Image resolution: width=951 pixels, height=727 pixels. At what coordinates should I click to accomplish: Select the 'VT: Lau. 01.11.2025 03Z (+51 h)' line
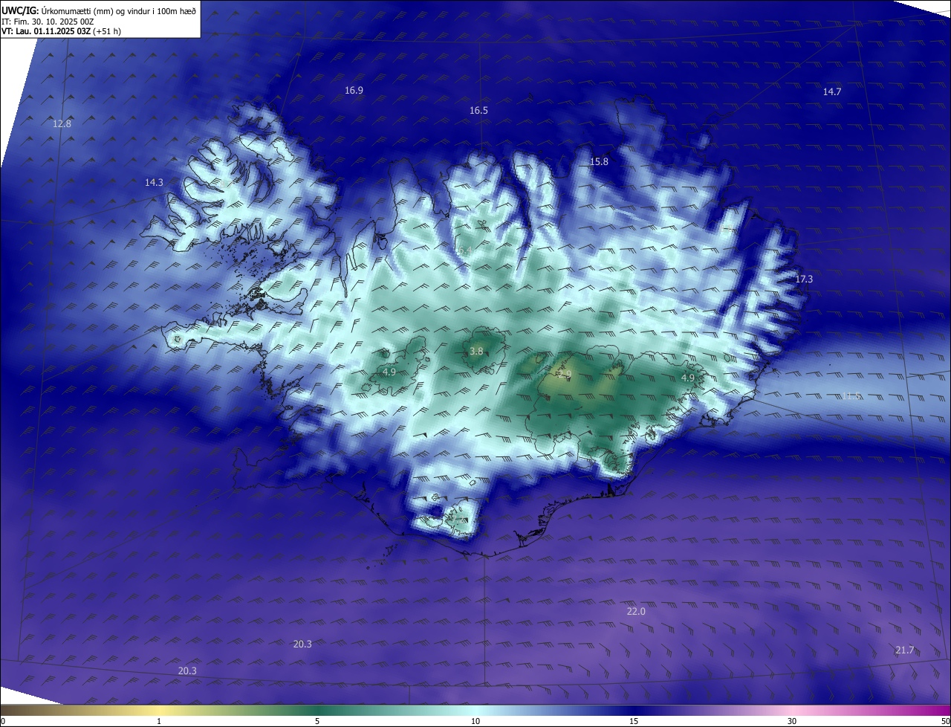tap(62, 31)
